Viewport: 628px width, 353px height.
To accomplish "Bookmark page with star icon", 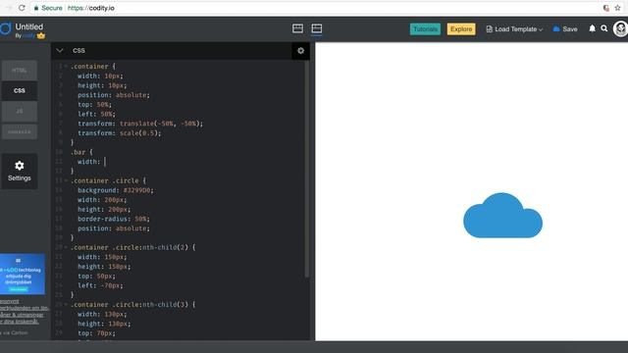I will click(x=617, y=8).
